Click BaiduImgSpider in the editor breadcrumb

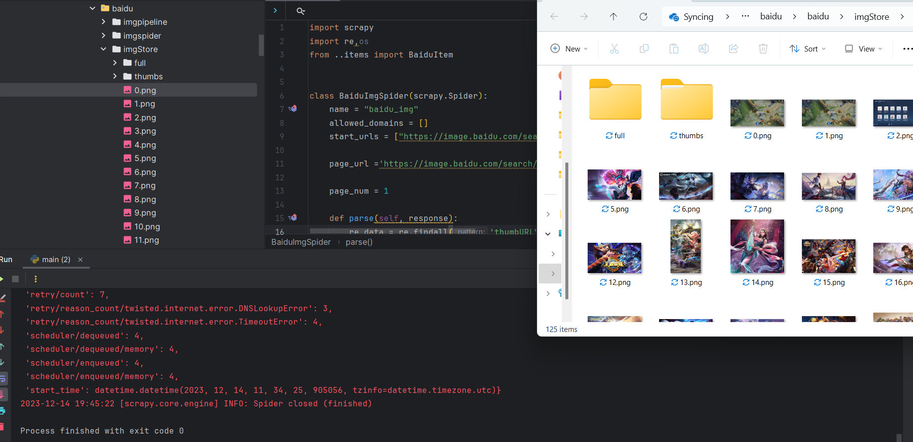(x=301, y=242)
